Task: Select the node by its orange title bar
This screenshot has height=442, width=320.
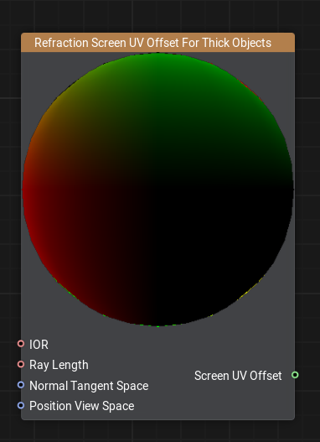Action: 157,43
